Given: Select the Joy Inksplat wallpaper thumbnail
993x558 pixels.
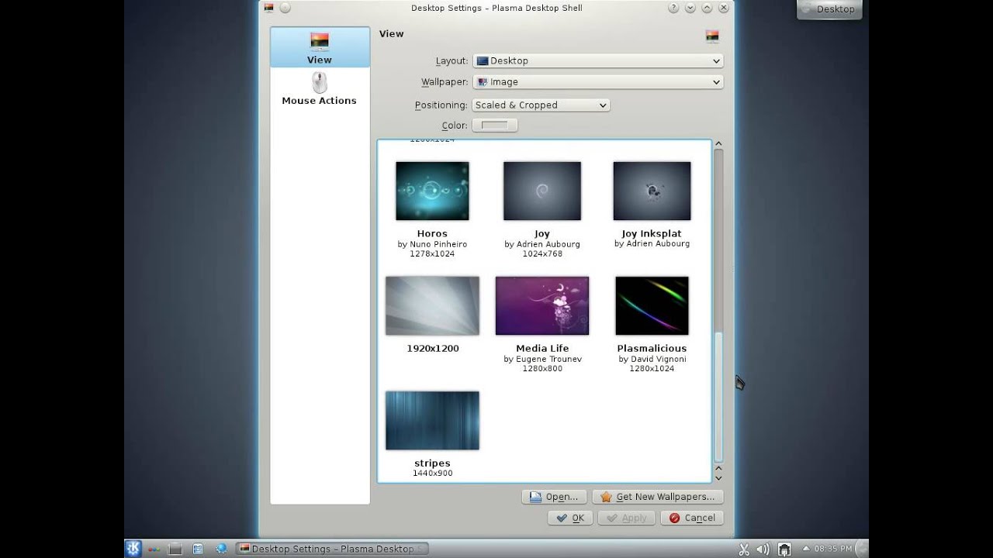Looking at the screenshot, I should tap(652, 191).
